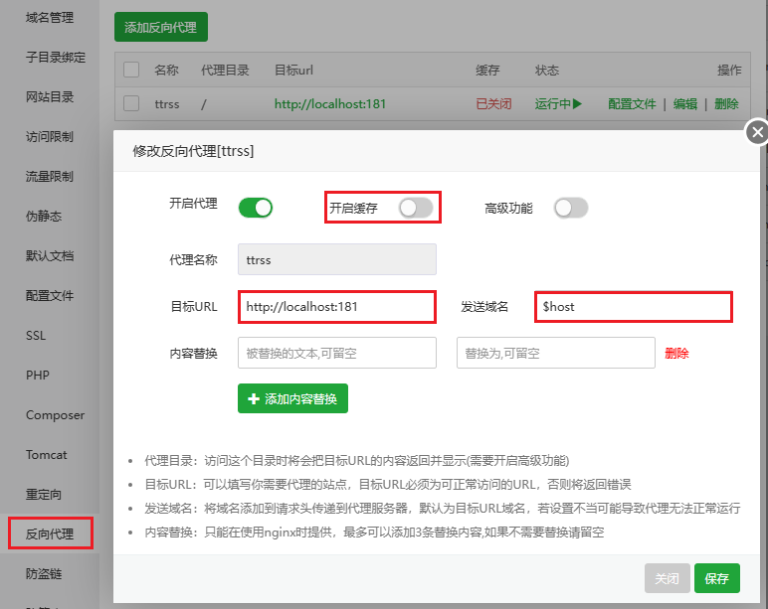Click the 运行中 status play icon
This screenshot has height=609, width=768.
[576, 103]
